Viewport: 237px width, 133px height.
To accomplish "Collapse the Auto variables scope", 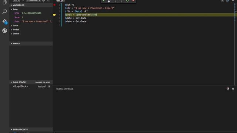I will point(31,9).
